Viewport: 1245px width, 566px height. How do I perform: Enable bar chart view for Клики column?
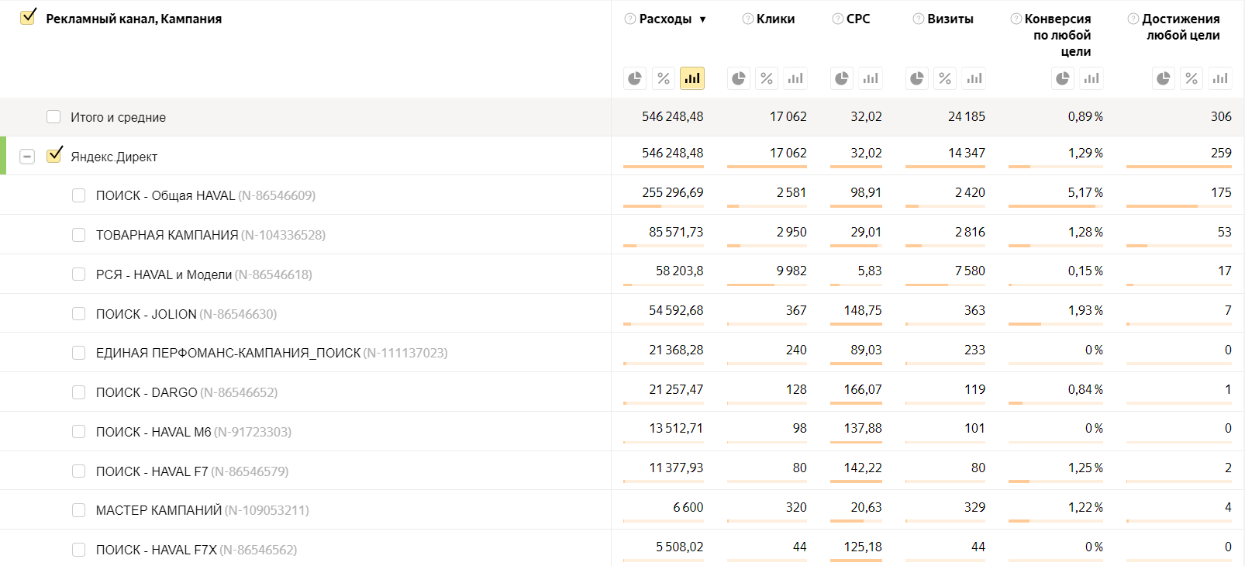[x=795, y=78]
